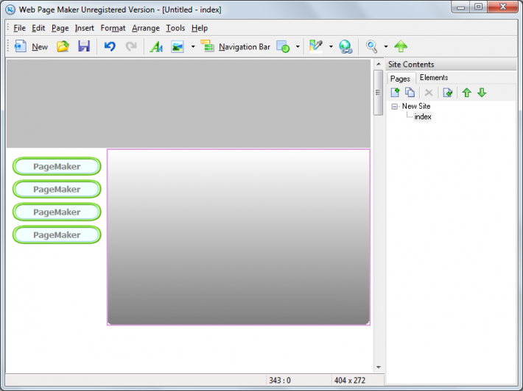Click the application icon in title bar
The width and height of the screenshot is (523, 391).
[10, 10]
